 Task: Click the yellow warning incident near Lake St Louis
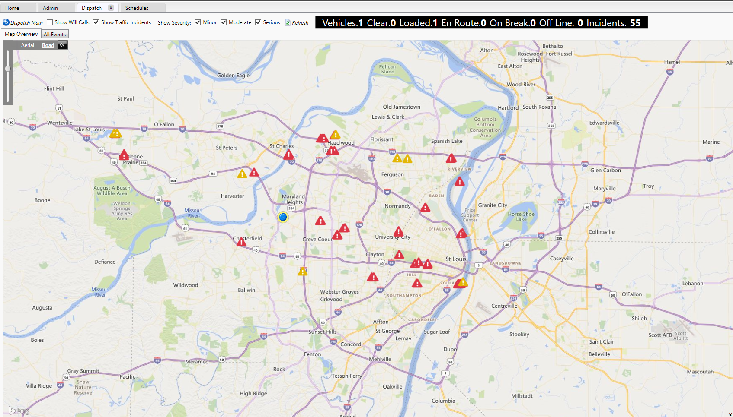[115, 134]
